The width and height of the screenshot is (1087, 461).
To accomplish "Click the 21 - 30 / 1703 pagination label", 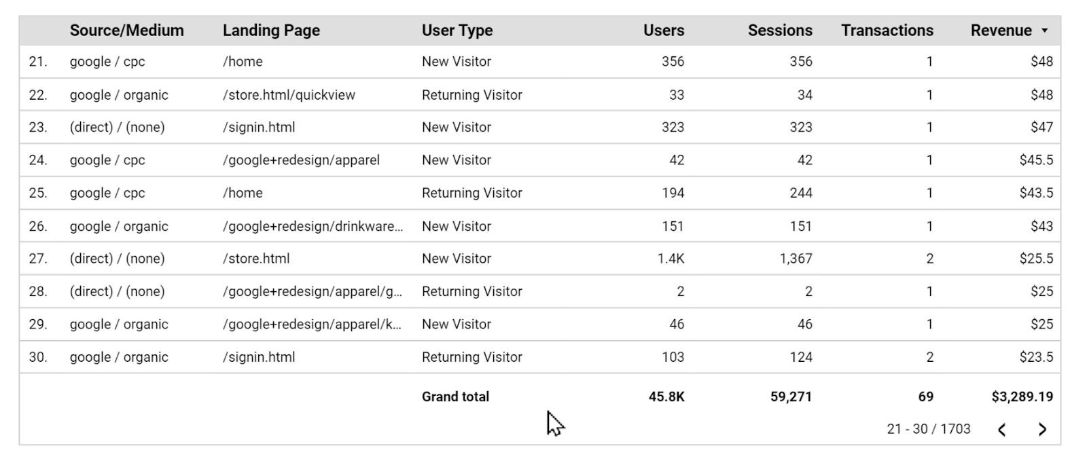I will coord(928,429).
